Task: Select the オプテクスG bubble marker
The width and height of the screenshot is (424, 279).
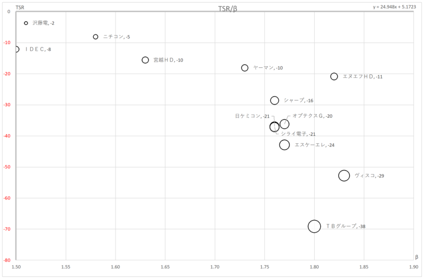Action: coord(285,124)
